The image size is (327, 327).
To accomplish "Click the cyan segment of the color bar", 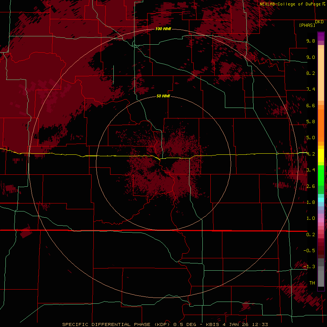I will tap(321, 199).
